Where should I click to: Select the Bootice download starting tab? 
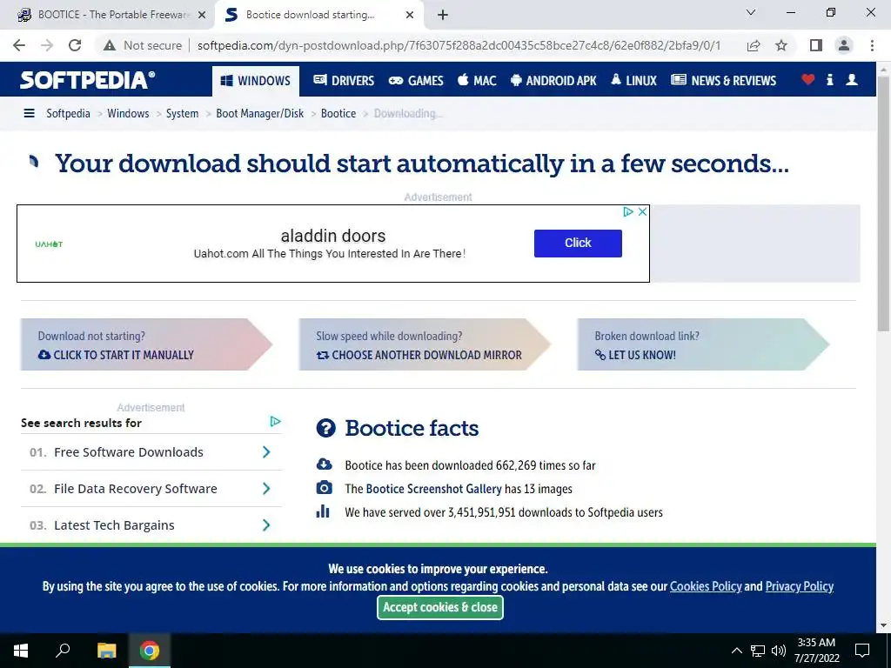tap(319, 15)
